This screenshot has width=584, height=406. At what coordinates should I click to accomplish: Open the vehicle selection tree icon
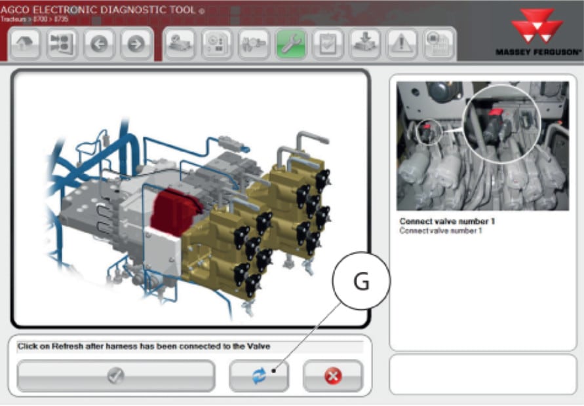point(62,44)
